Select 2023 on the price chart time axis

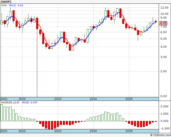click(x=58, y=99)
